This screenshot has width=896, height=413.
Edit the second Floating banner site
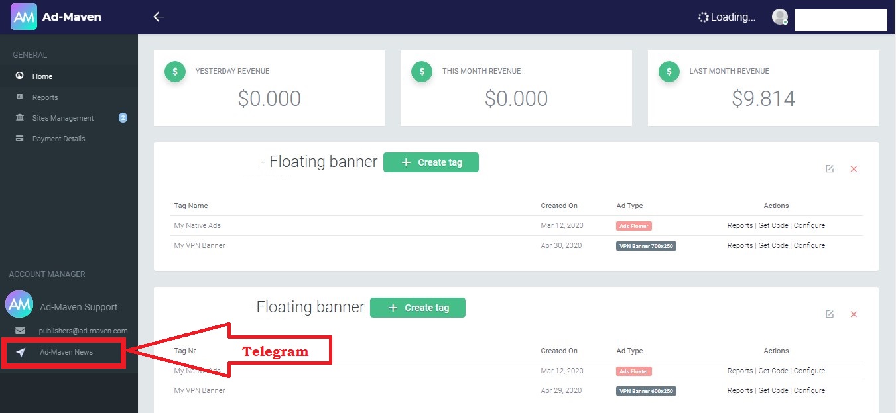click(x=830, y=314)
